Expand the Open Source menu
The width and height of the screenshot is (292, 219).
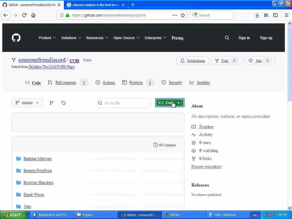tap(126, 38)
